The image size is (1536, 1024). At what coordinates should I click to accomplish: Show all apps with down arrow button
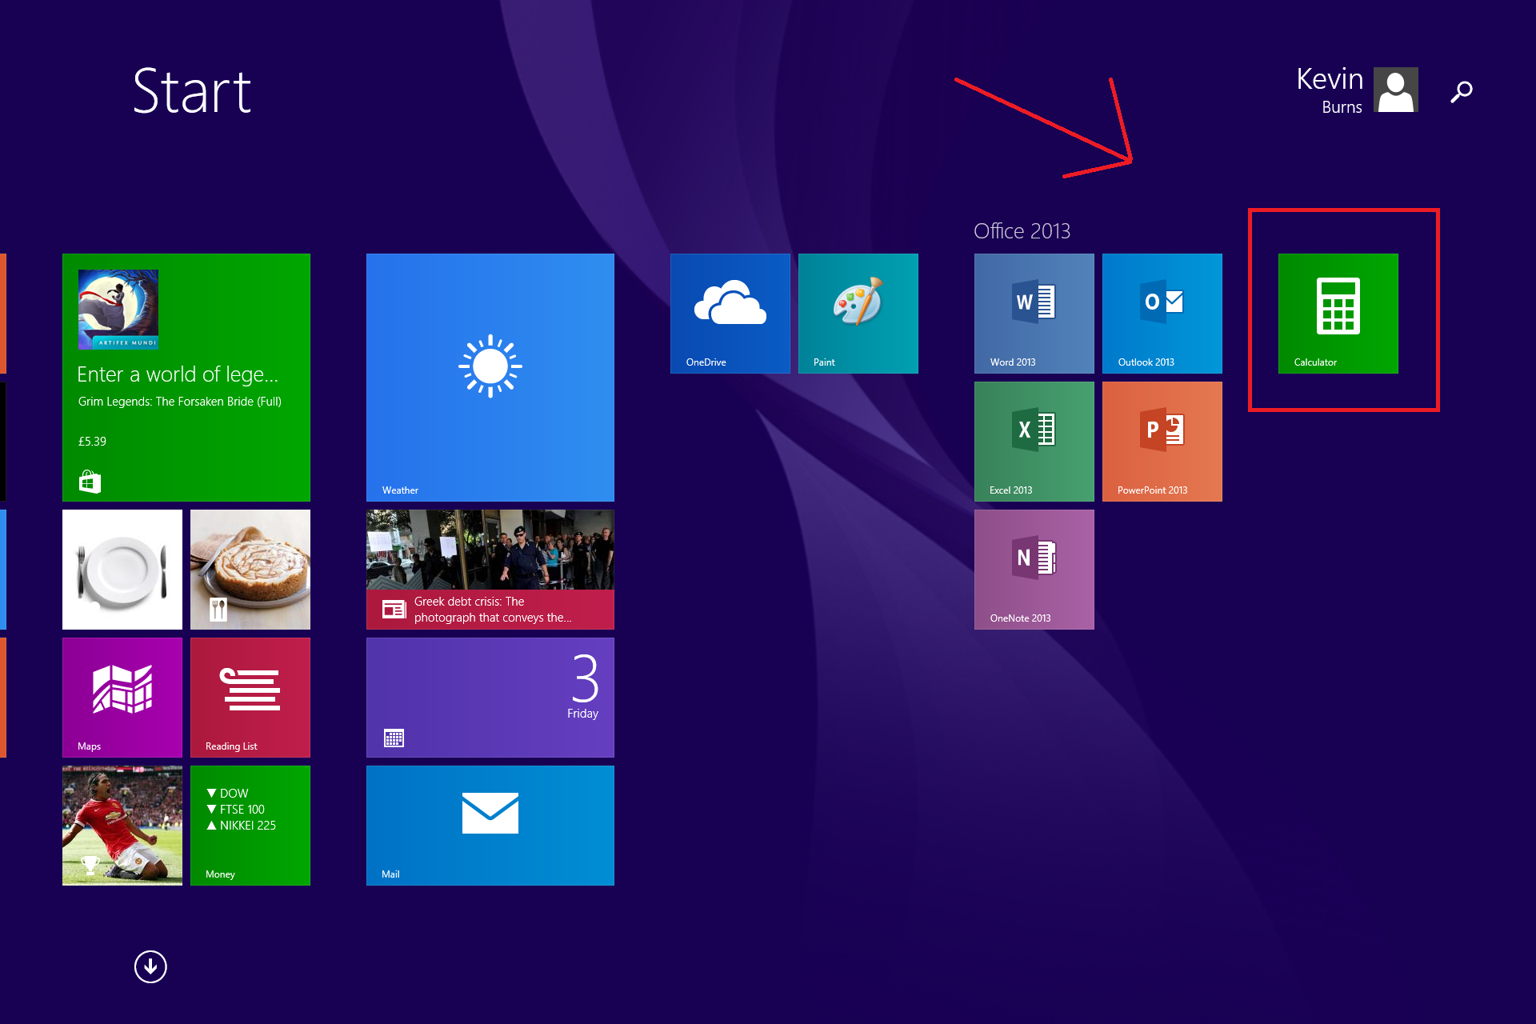(x=150, y=966)
